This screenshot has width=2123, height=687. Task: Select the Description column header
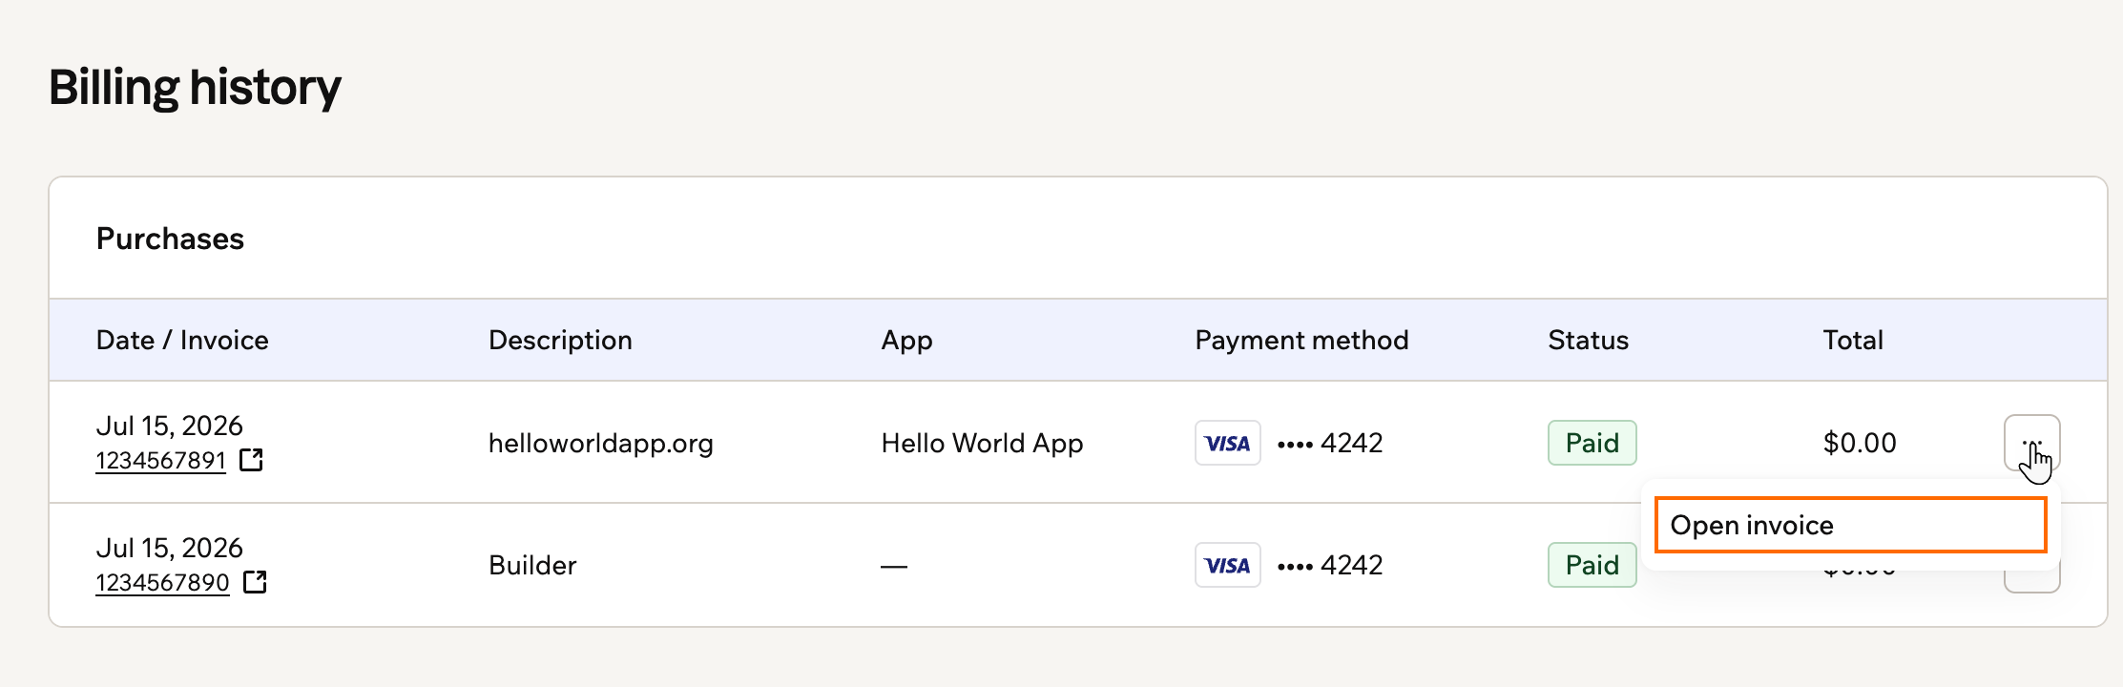pyautogui.click(x=560, y=341)
